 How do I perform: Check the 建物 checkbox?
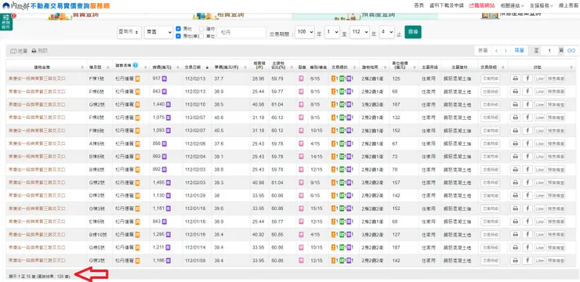click(x=201, y=28)
